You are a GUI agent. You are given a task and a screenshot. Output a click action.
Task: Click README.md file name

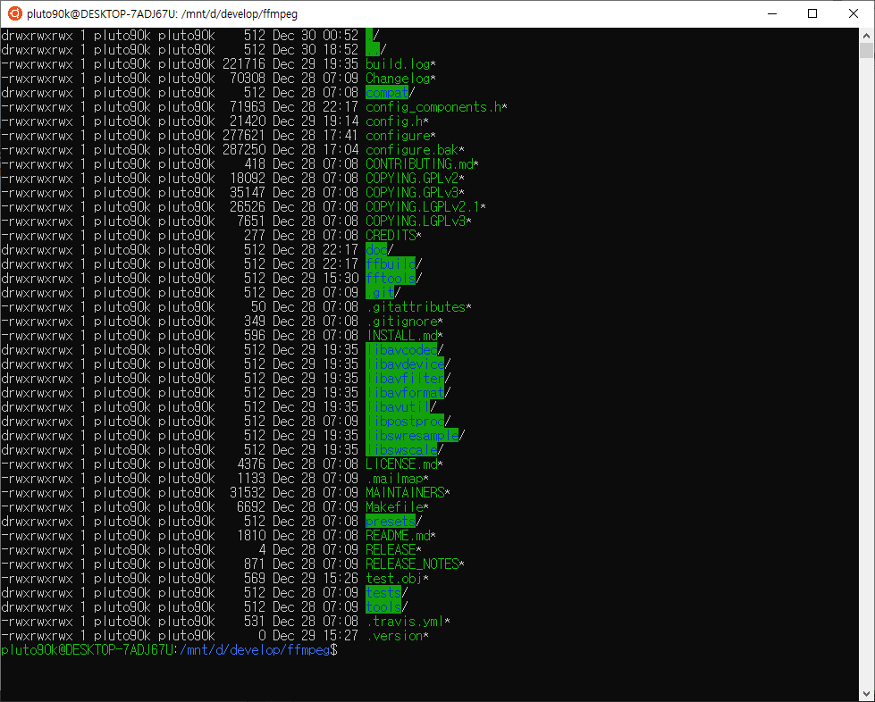click(x=398, y=536)
